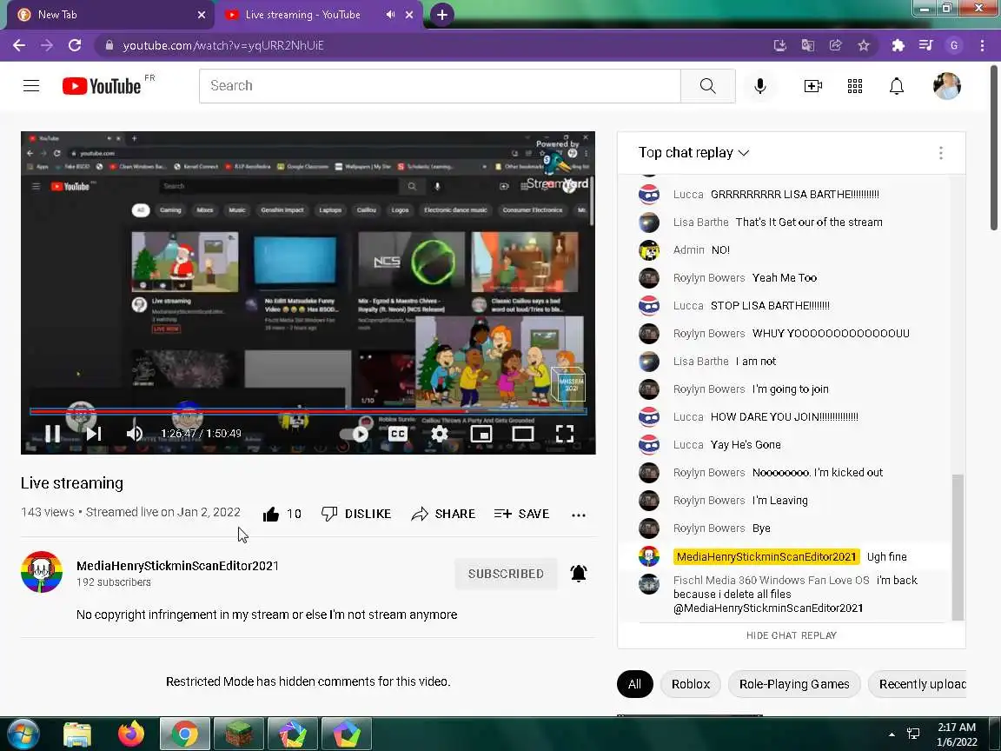Reload the YouTube page
1001x751 pixels.
[75, 45]
